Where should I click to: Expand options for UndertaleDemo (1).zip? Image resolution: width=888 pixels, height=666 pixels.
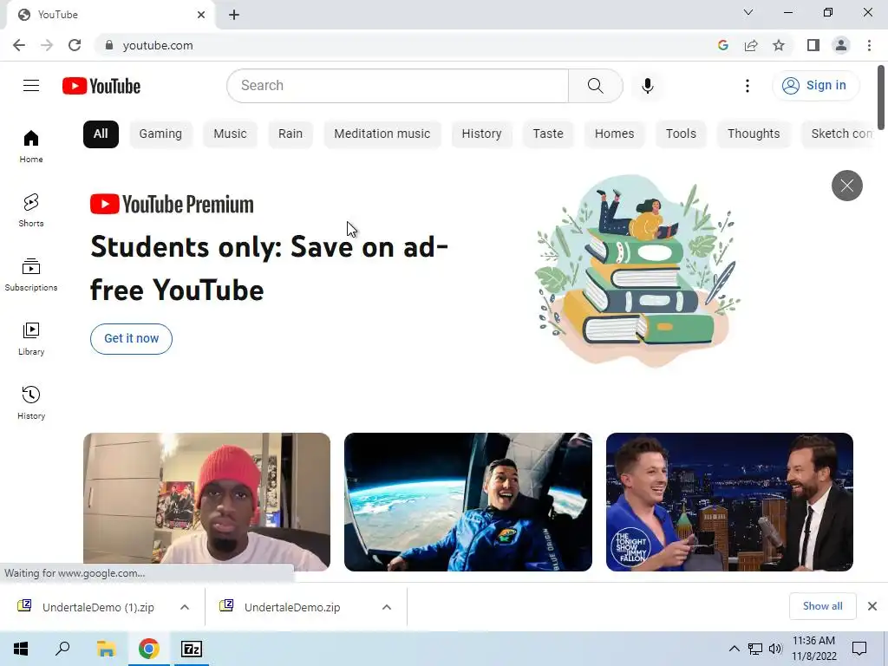tap(185, 607)
